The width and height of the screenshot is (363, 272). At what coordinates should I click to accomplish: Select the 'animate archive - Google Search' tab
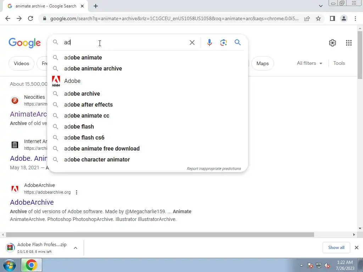click(x=45, y=6)
